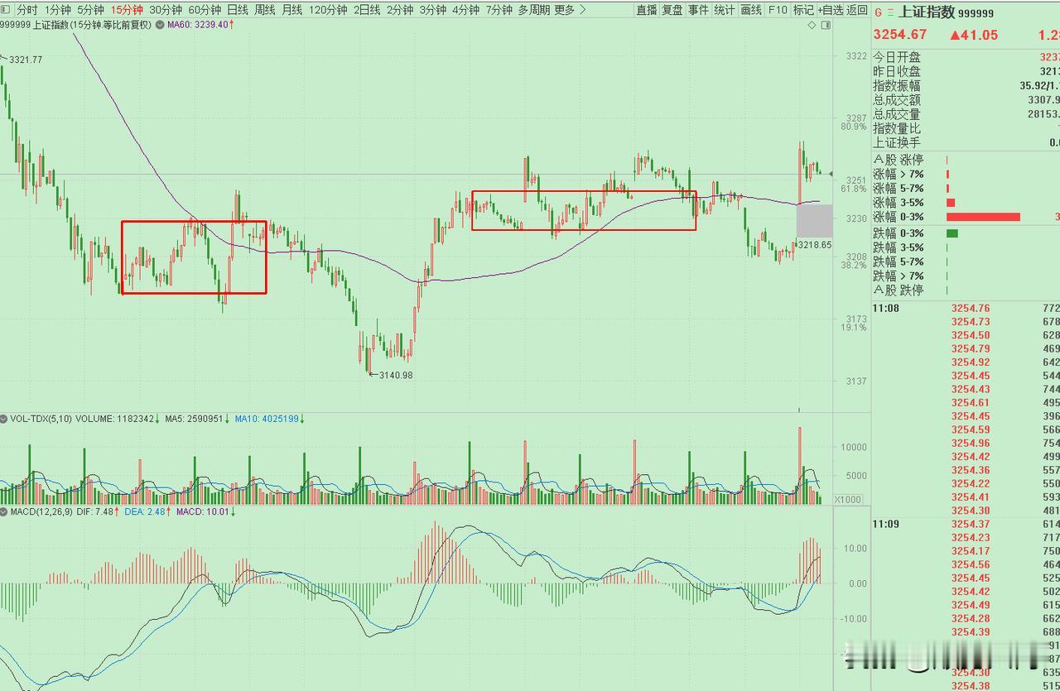Click the 涨幅 3-5% distribution row
This screenshot has height=691, width=1060.
[966, 203]
